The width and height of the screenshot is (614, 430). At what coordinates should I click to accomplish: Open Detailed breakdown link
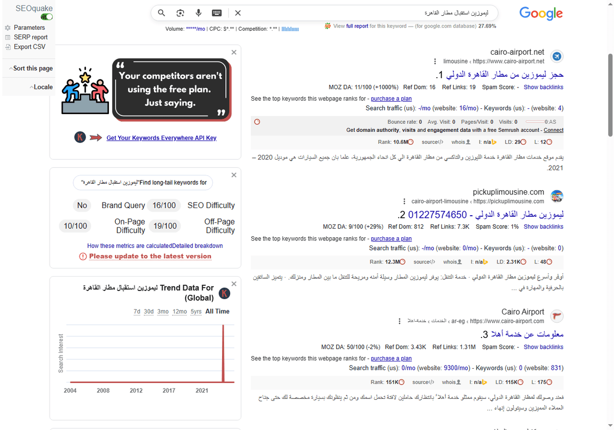pos(198,246)
